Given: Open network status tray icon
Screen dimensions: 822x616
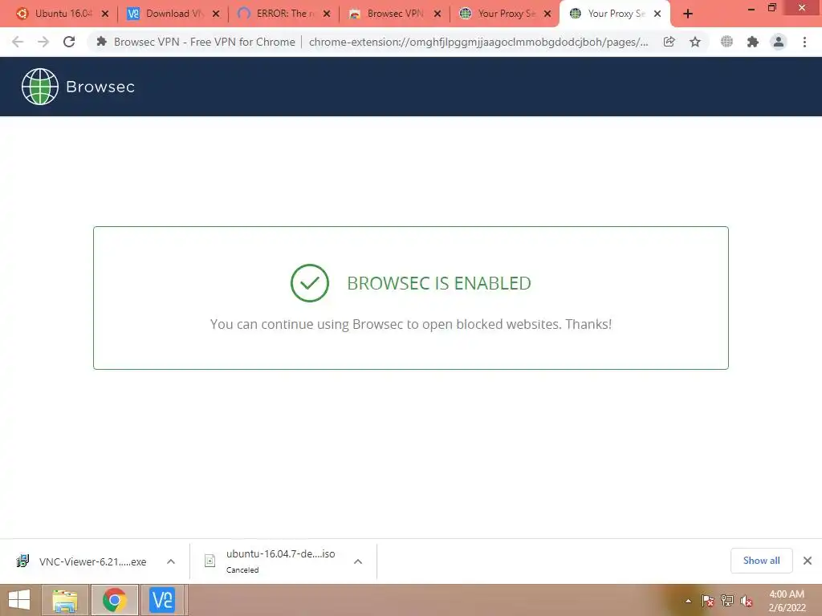Looking at the screenshot, I should [727, 601].
